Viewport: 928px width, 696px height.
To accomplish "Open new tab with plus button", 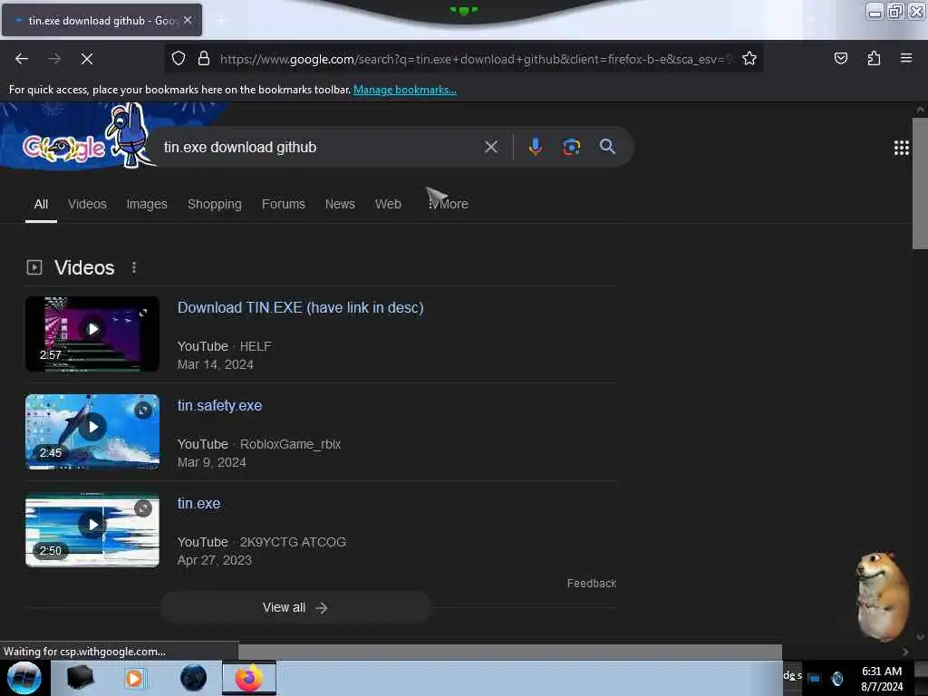I will tap(221, 21).
